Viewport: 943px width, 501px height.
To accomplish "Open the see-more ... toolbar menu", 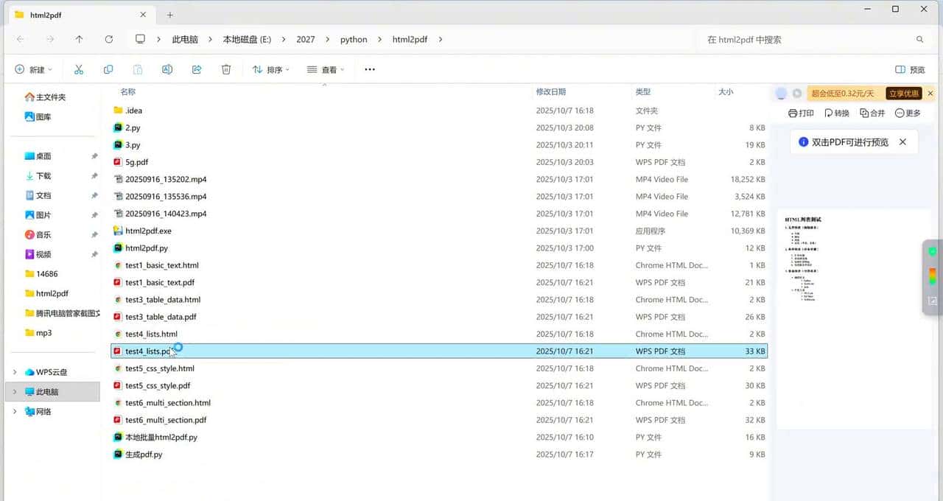I will (x=369, y=69).
